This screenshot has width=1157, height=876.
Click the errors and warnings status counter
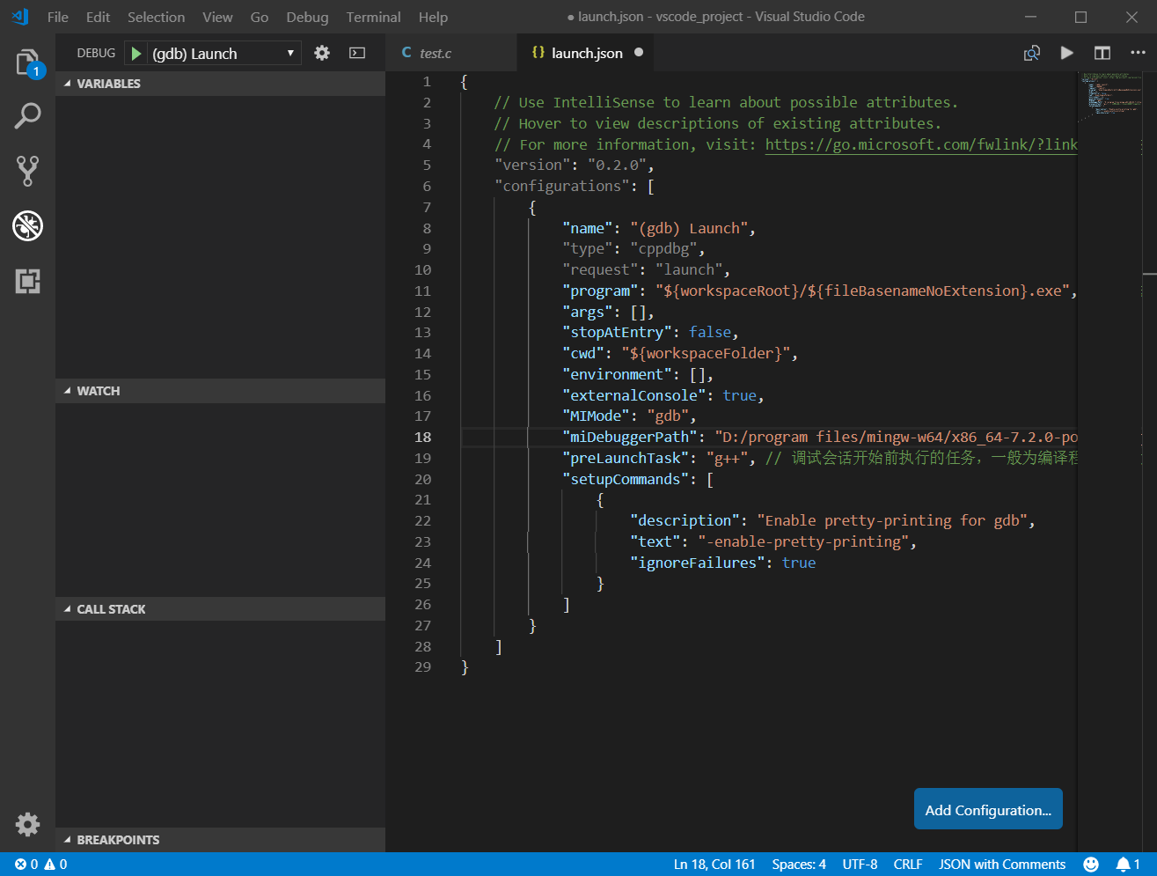[41, 865]
